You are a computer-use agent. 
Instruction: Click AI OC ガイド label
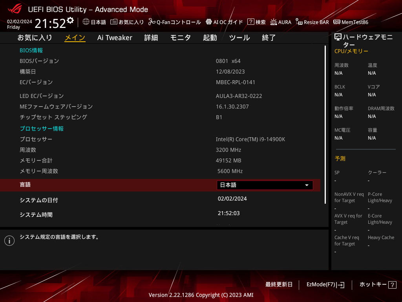pyautogui.click(x=228, y=22)
